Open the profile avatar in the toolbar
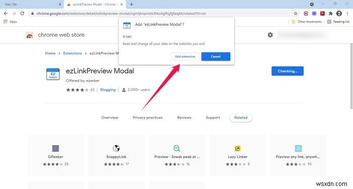This screenshot has width=353, height=189. [339, 14]
